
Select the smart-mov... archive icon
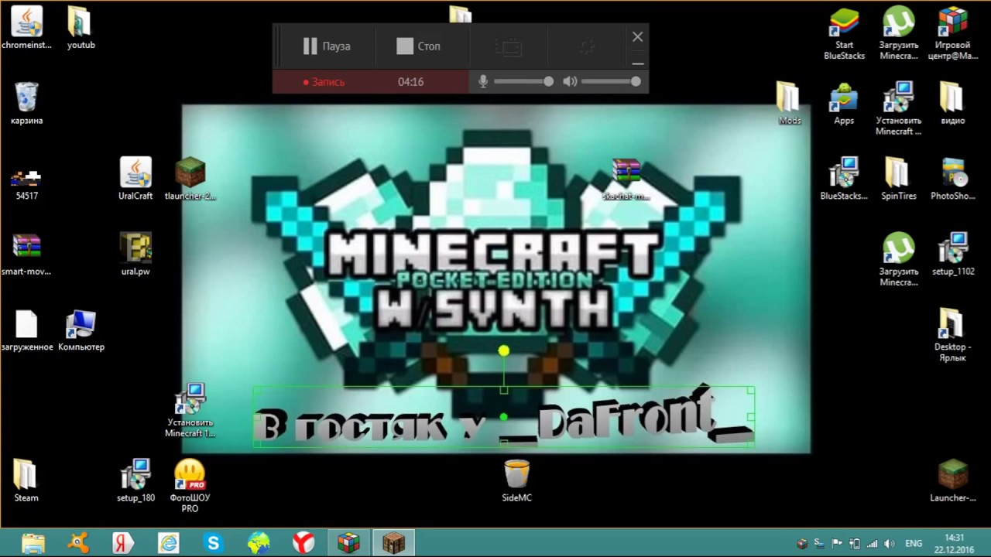pos(26,255)
